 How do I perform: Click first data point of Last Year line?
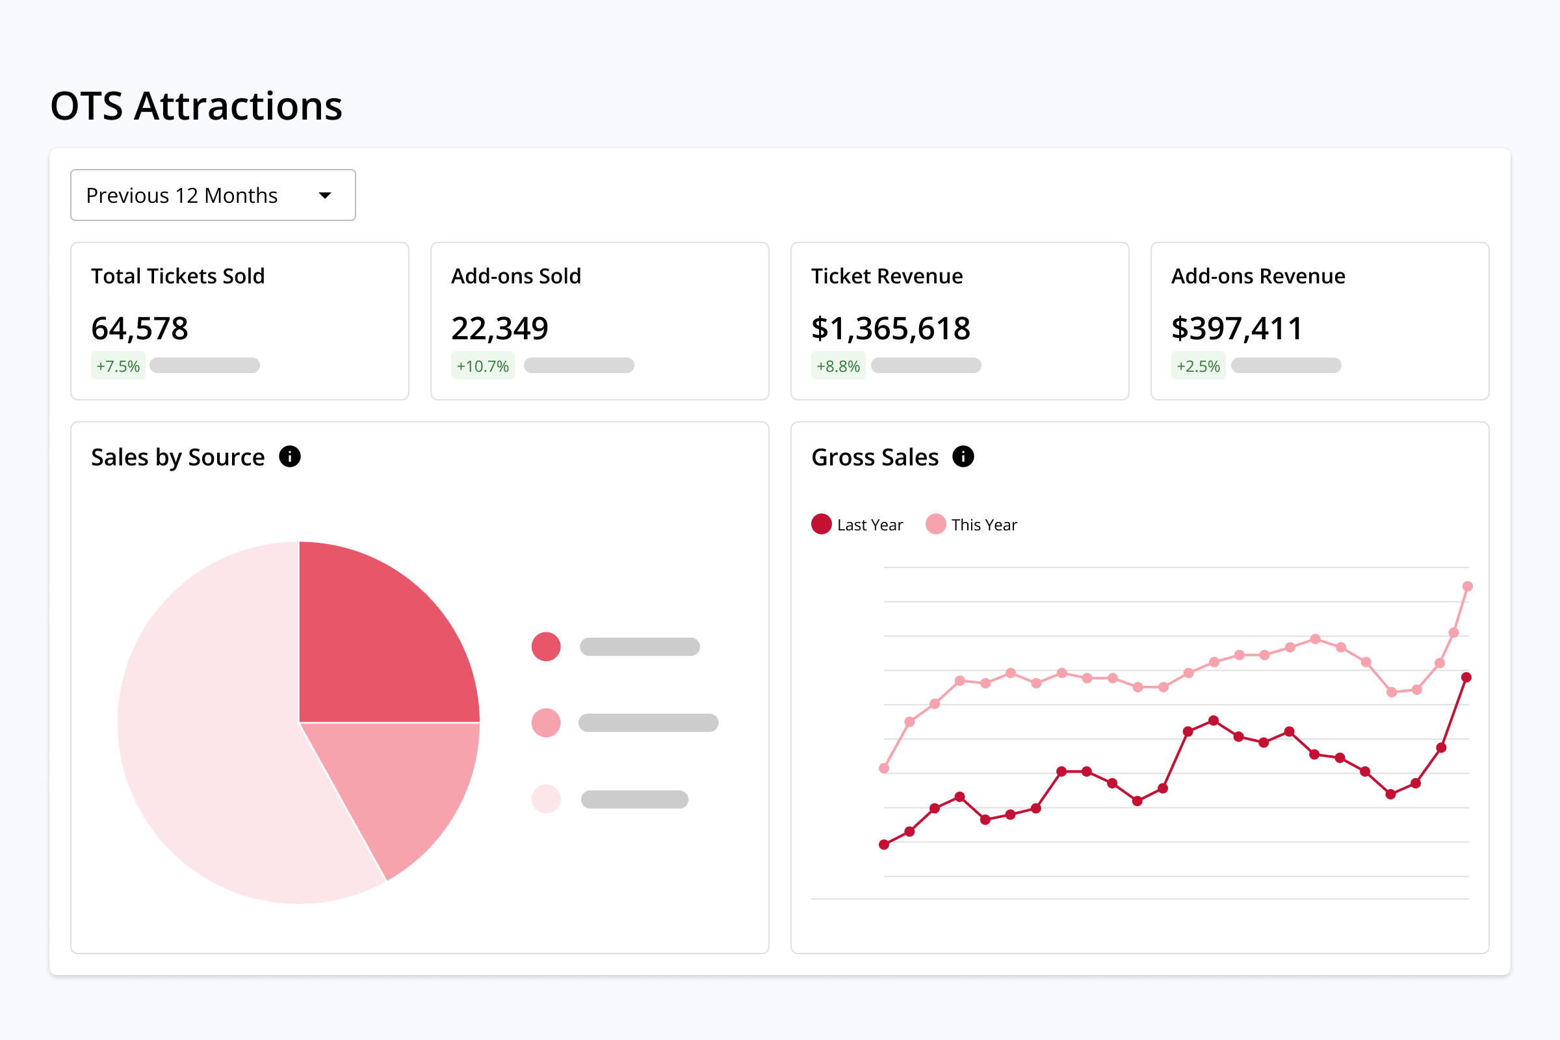(x=884, y=844)
